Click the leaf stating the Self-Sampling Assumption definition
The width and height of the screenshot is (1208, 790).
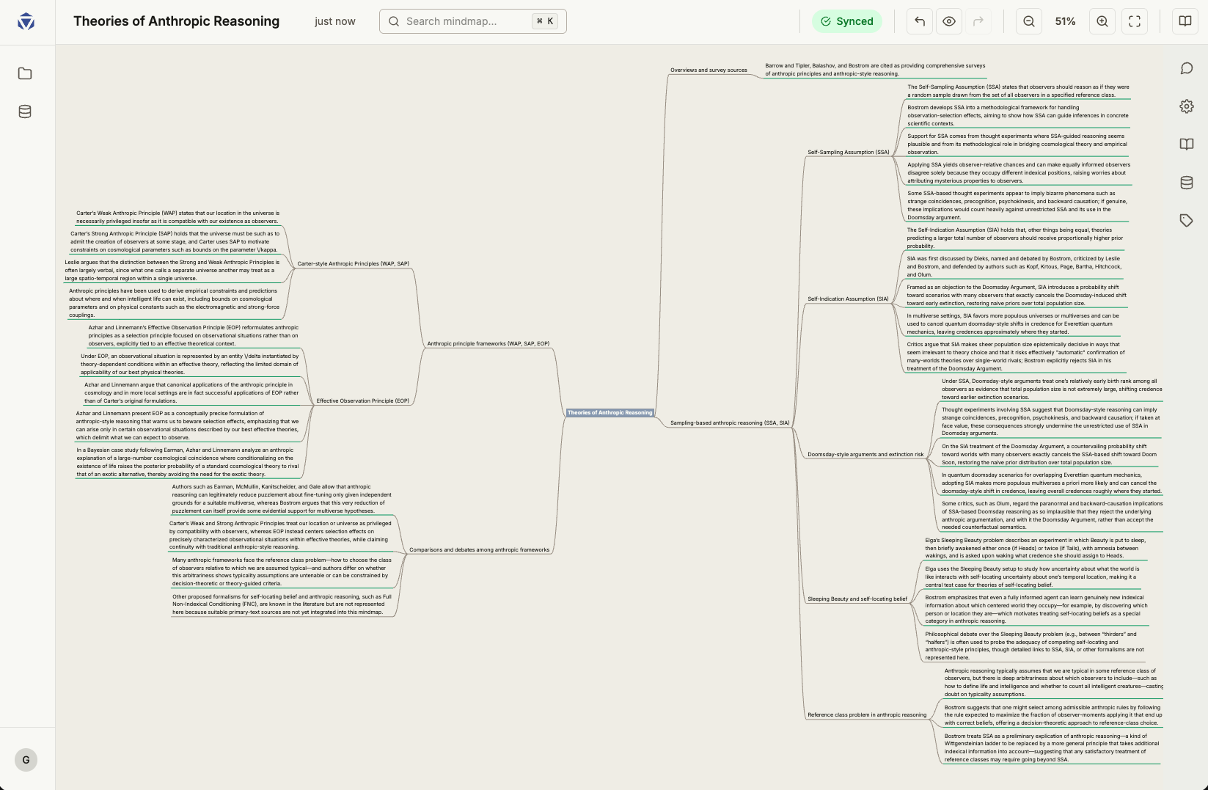[x=1018, y=91]
